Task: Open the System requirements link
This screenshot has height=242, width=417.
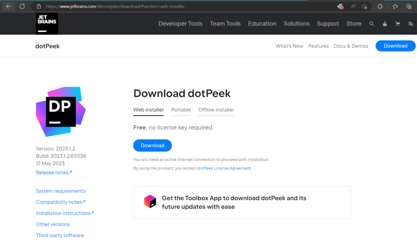Action: click(x=61, y=191)
